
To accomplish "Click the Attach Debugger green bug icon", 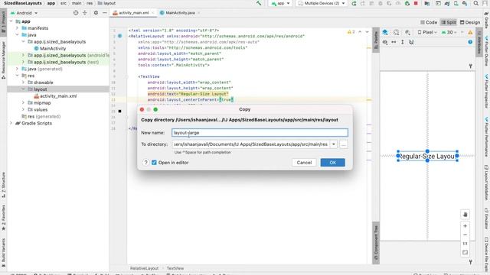I will coord(407,3).
